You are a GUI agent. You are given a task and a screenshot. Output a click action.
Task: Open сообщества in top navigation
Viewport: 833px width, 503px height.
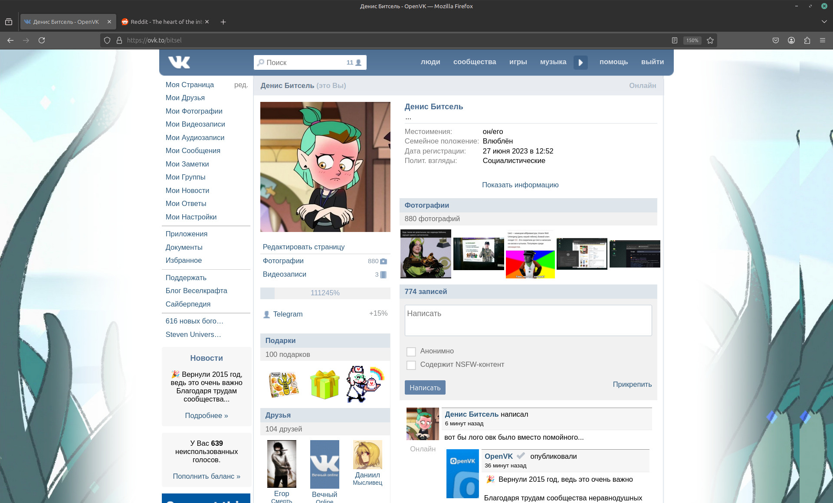click(475, 62)
